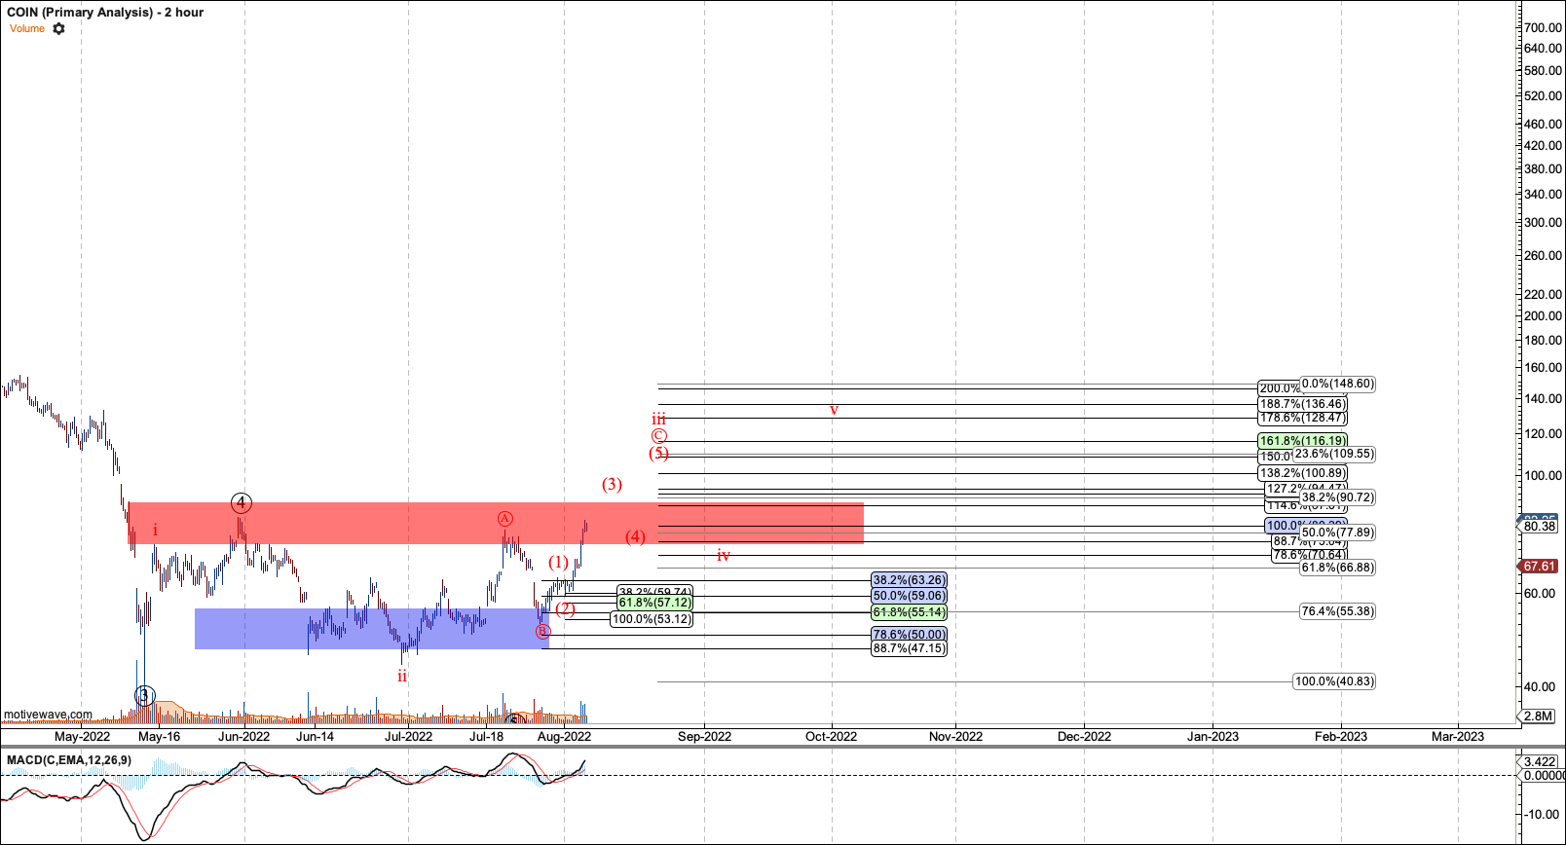1566x845 pixels.
Task: Click the COIN (Primary Analysis) chart title
Action: pyautogui.click(x=105, y=12)
